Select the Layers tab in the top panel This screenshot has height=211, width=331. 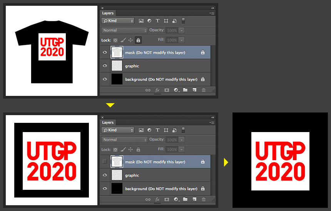click(x=108, y=13)
